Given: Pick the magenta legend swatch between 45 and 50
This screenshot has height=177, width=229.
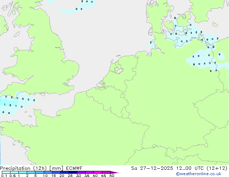Looking at the screenshot, I should click(x=106, y=173).
